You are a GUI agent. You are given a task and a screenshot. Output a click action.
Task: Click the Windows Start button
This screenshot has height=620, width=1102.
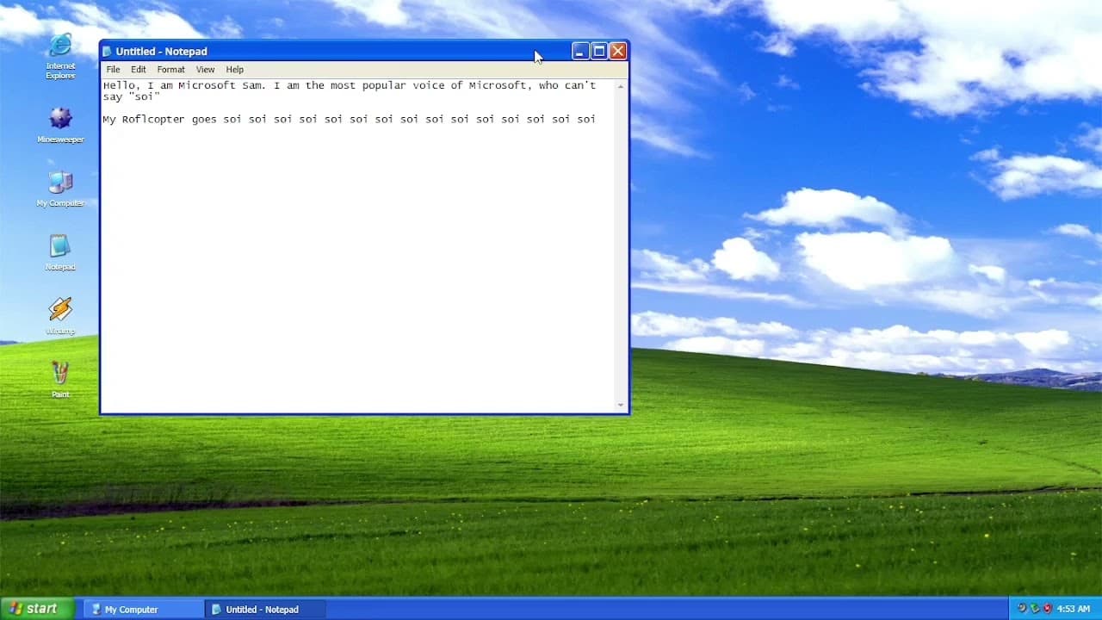point(37,609)
